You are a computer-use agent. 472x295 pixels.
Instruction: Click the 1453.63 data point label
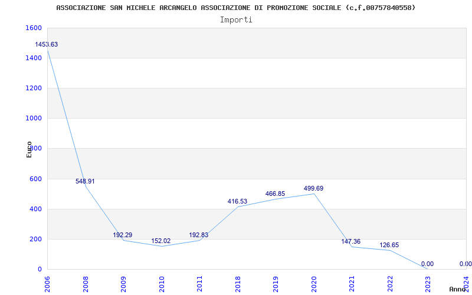tap(47, 45)
